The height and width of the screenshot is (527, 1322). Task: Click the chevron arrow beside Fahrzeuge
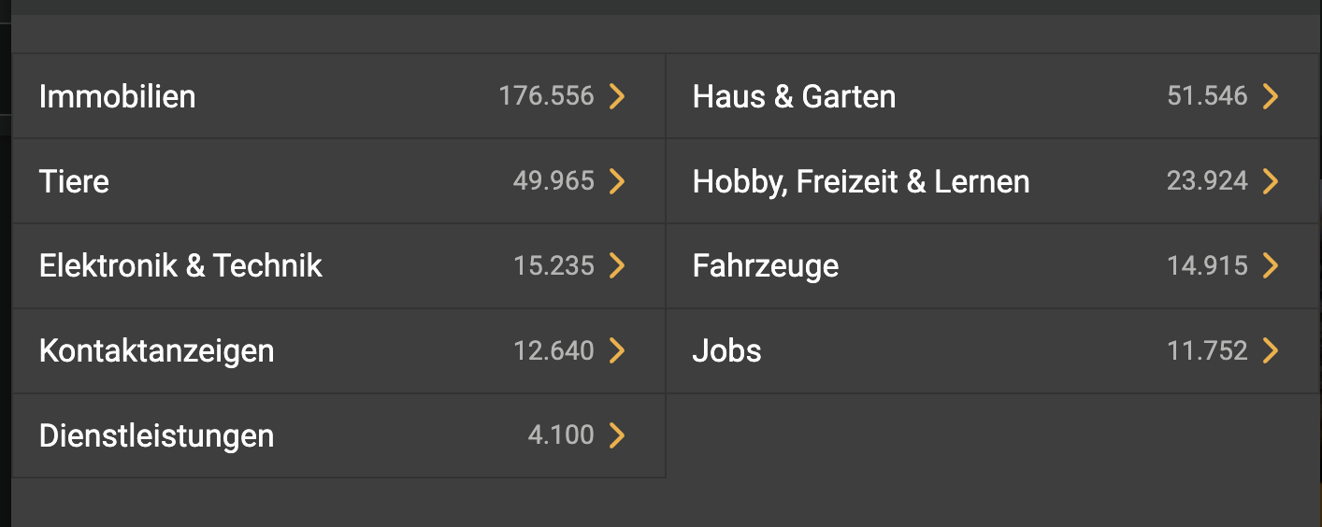(1271, 266)
